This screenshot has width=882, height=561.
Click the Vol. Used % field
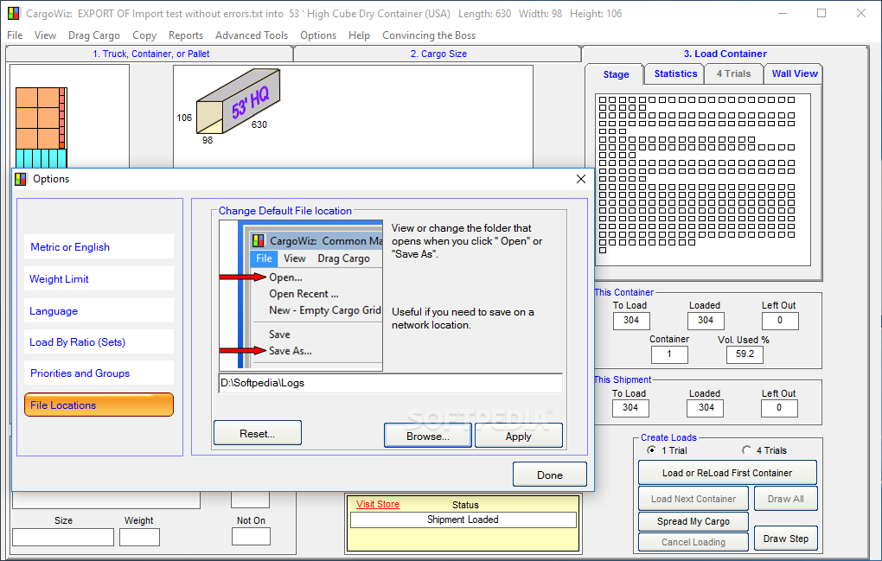pyautogui.click(x=745, y=354)
